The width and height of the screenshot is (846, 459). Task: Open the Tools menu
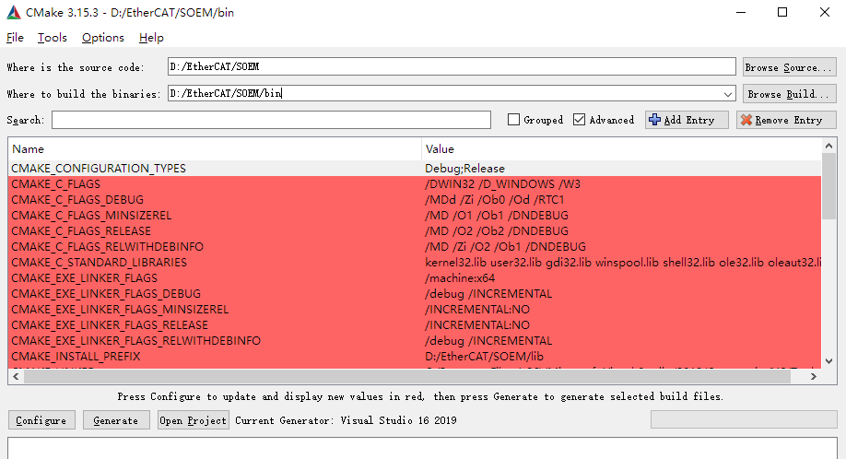pyautogui.click(x=53, y=38)
